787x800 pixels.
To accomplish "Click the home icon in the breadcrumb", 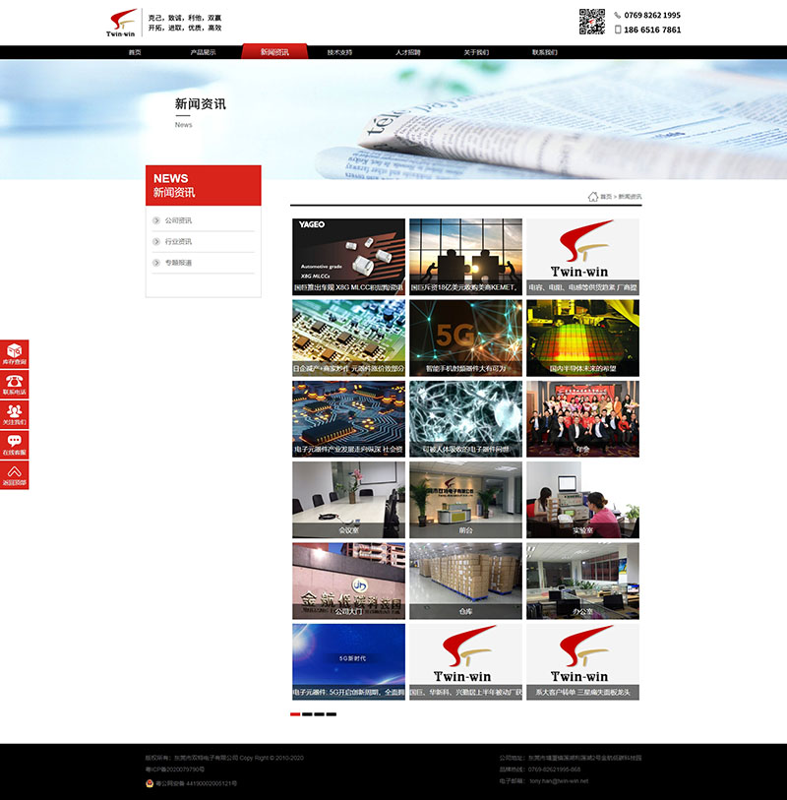I will point(592,197).
